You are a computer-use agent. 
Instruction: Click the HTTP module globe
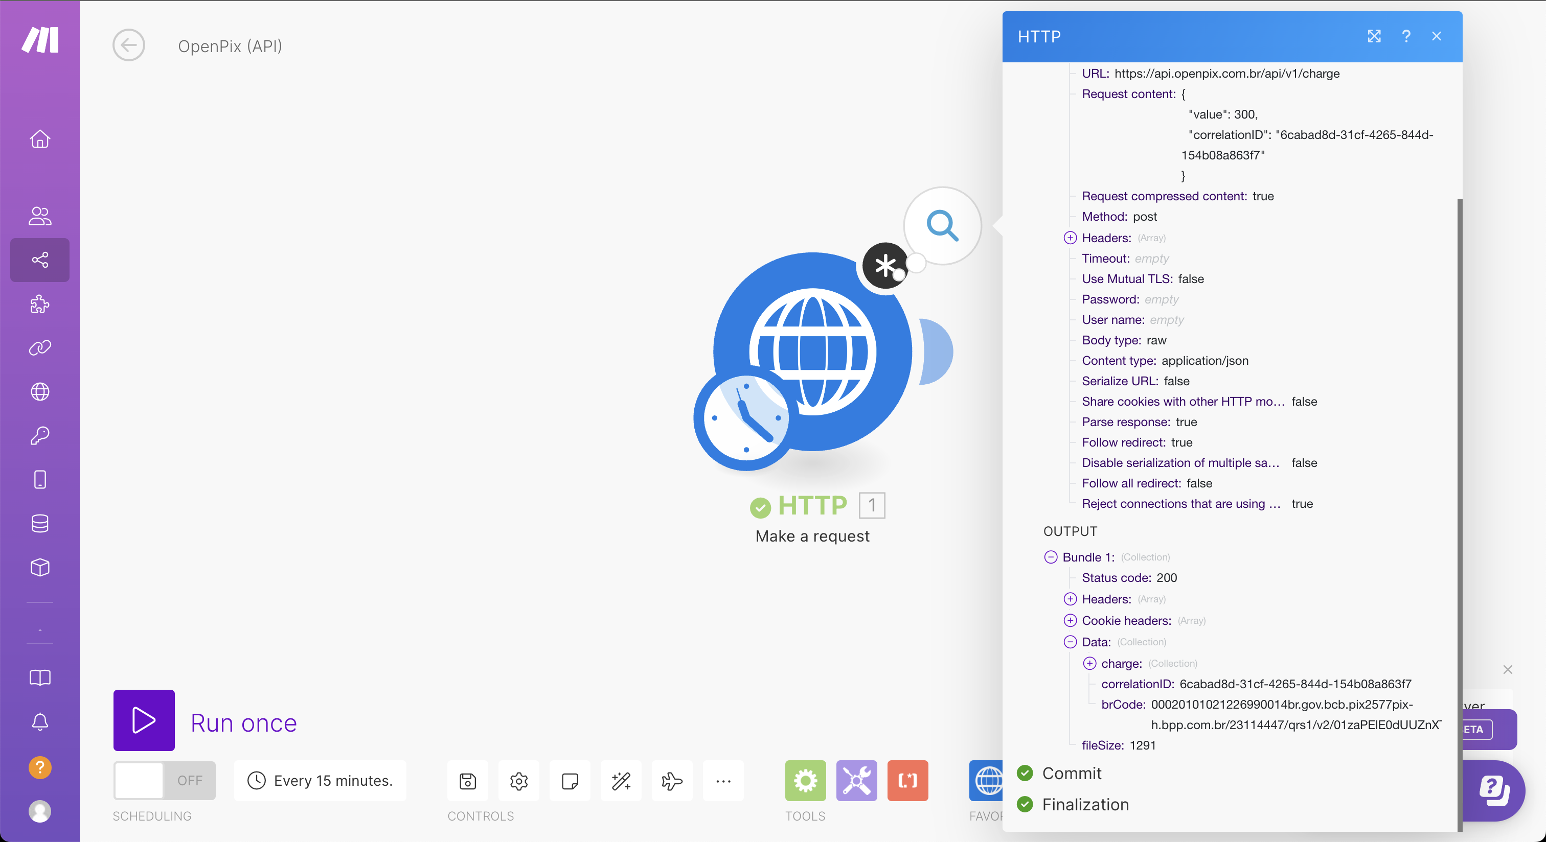click(812, 352)
